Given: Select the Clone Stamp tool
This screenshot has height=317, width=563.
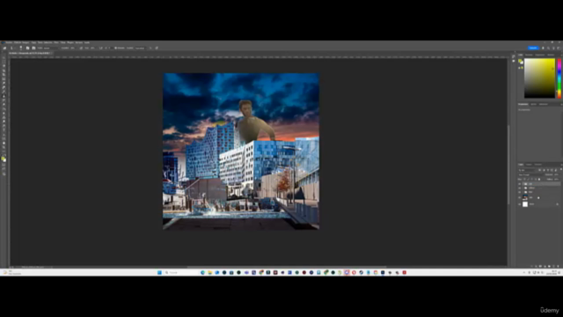Looking at the screenshot, I should tap(4, 100).
